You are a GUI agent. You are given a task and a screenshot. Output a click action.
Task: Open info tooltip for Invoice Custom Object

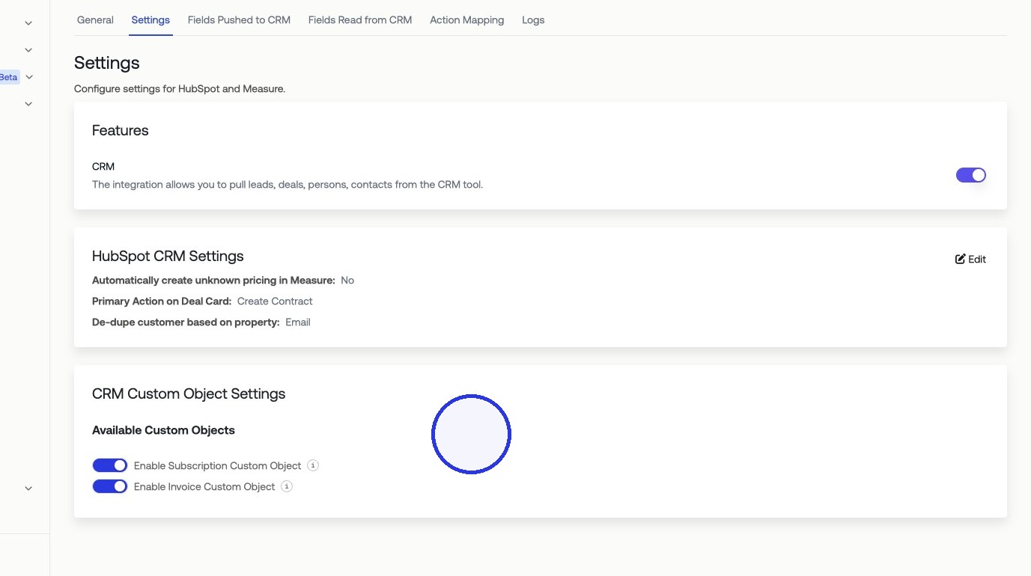[287, 486]
